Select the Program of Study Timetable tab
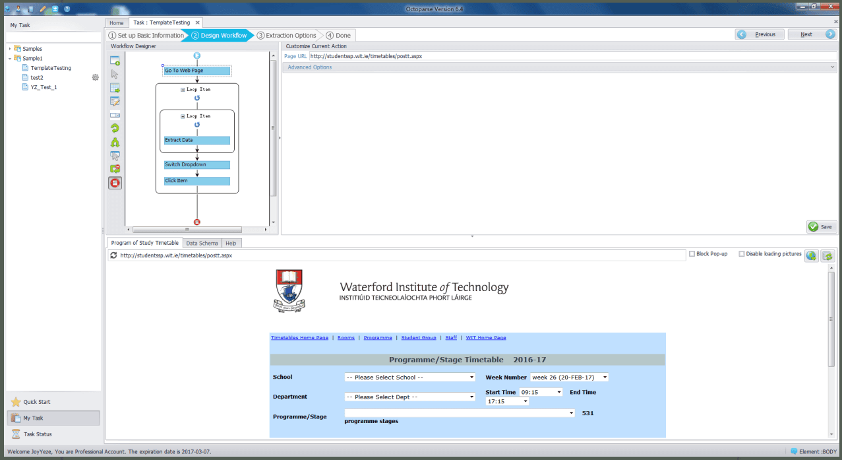The width and height of the screenshot is (842, 460). pyautogui.click(x=144, y=243)
